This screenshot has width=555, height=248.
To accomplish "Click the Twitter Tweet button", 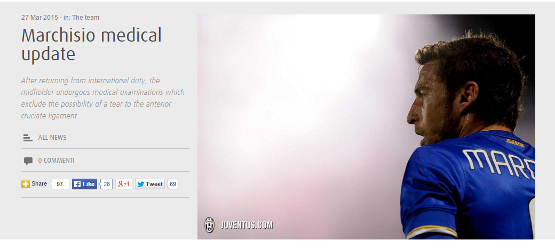I will [x=150, y=184].
